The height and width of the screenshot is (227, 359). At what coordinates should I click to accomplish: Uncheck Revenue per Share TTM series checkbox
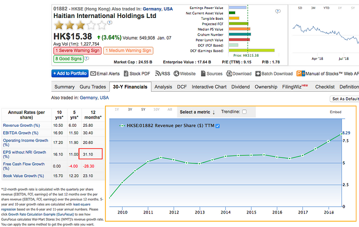218,126
